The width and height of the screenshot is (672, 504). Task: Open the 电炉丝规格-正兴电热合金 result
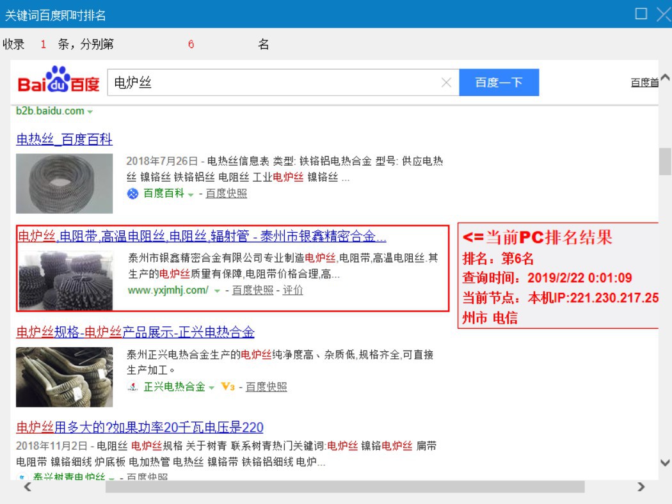click(x=136, y=331)
